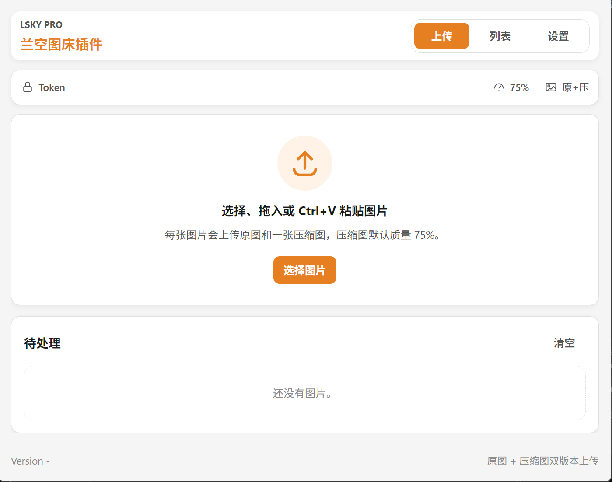Click the Version - footer text

point(30,461)
